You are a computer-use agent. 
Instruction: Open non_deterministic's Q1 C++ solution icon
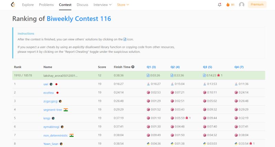click(148, 135)
